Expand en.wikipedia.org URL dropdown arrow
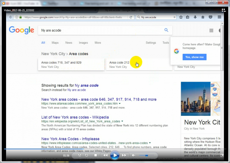The height and width of the screenshot is (163, 230). click(x=122, y=121)
